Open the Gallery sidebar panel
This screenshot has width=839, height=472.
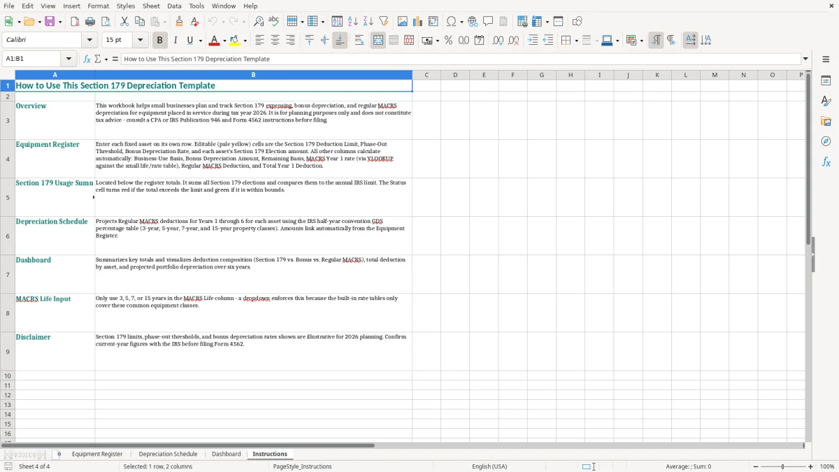click(826, 121)
